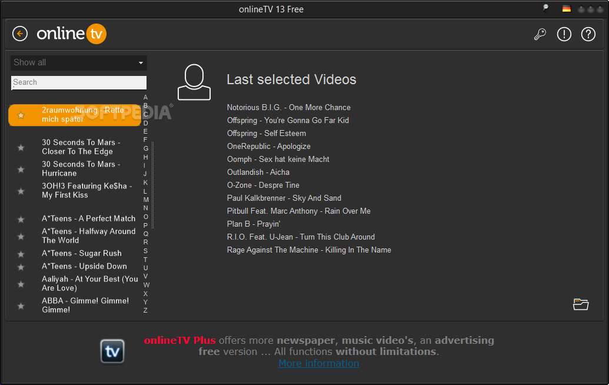Click the list scrollbar beside alphabet index

tap(152, 185)
